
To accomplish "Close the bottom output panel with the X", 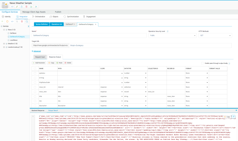I will pos(236,110).
